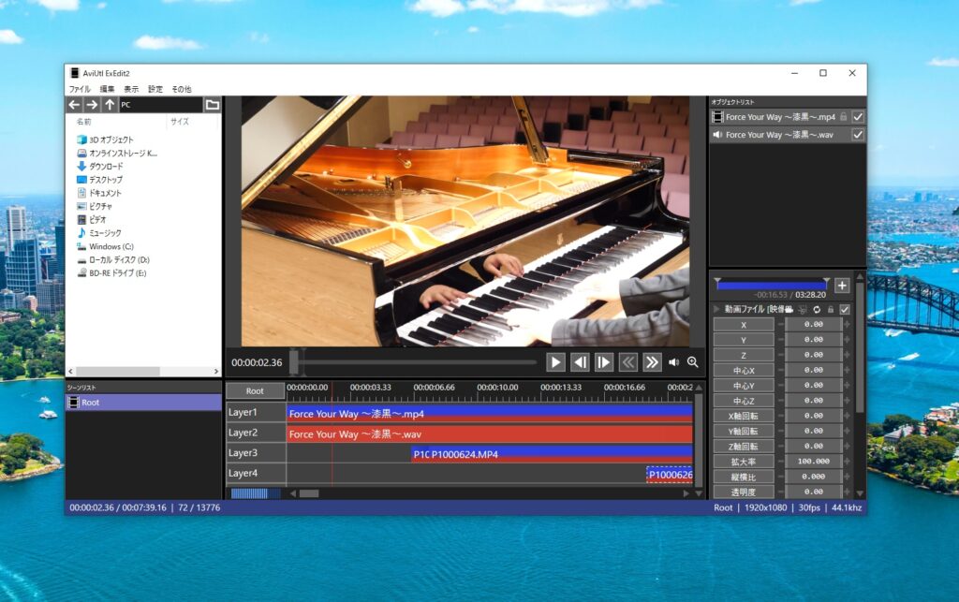
Task: Select Layer1 header in timeline
Action: [x=256, y=413]
